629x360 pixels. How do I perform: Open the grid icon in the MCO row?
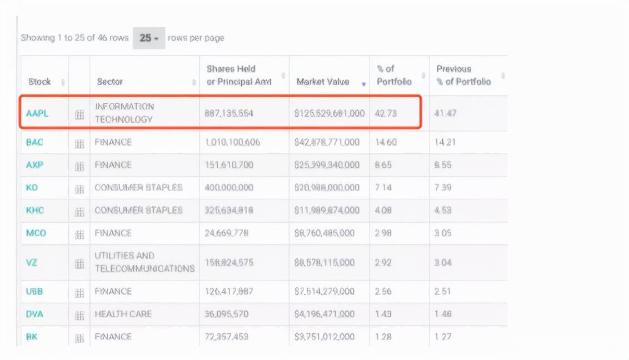point(79,234)
